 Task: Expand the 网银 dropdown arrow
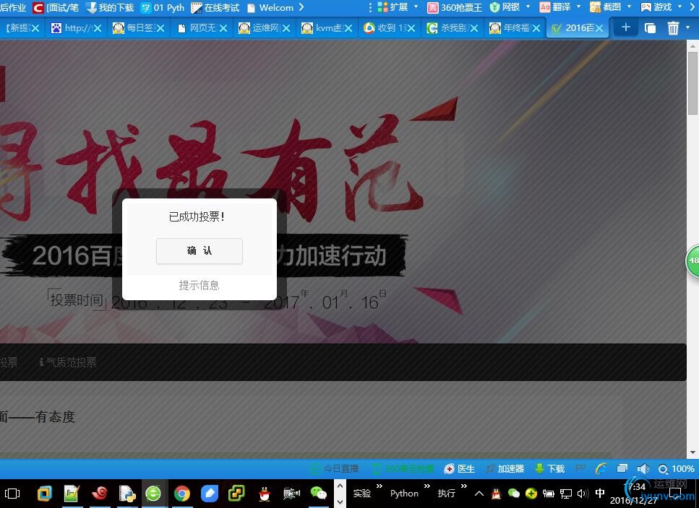528,6
